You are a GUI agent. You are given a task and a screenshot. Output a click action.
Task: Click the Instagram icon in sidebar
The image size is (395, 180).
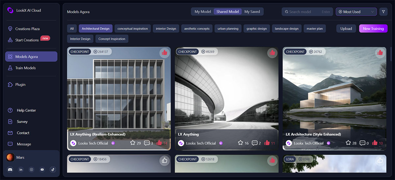32,170
